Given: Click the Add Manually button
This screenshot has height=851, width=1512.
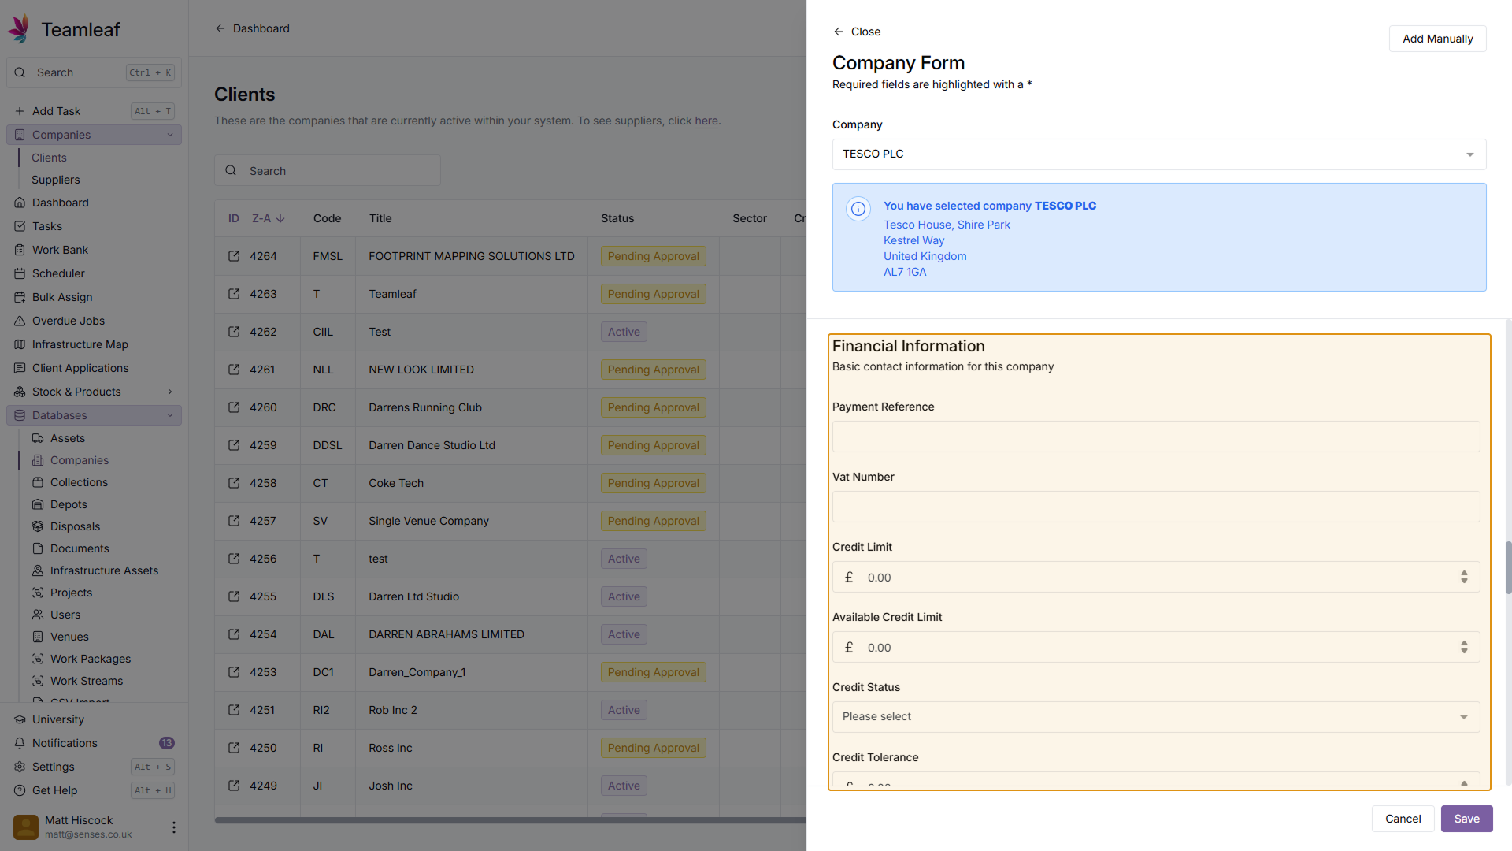Looking at the screenshot, I should (1437, 39).
